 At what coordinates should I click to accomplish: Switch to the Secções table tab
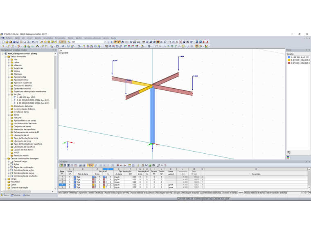pos(177,193)
